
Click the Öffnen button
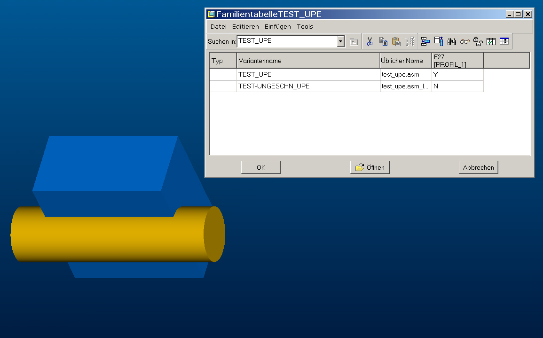click(370, 167)
